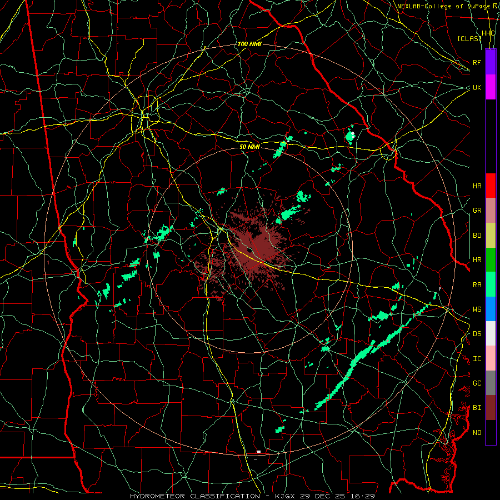Click the [CLAS] units label
This screenshot has height=500, width=500.
click(x=469, y=38)
